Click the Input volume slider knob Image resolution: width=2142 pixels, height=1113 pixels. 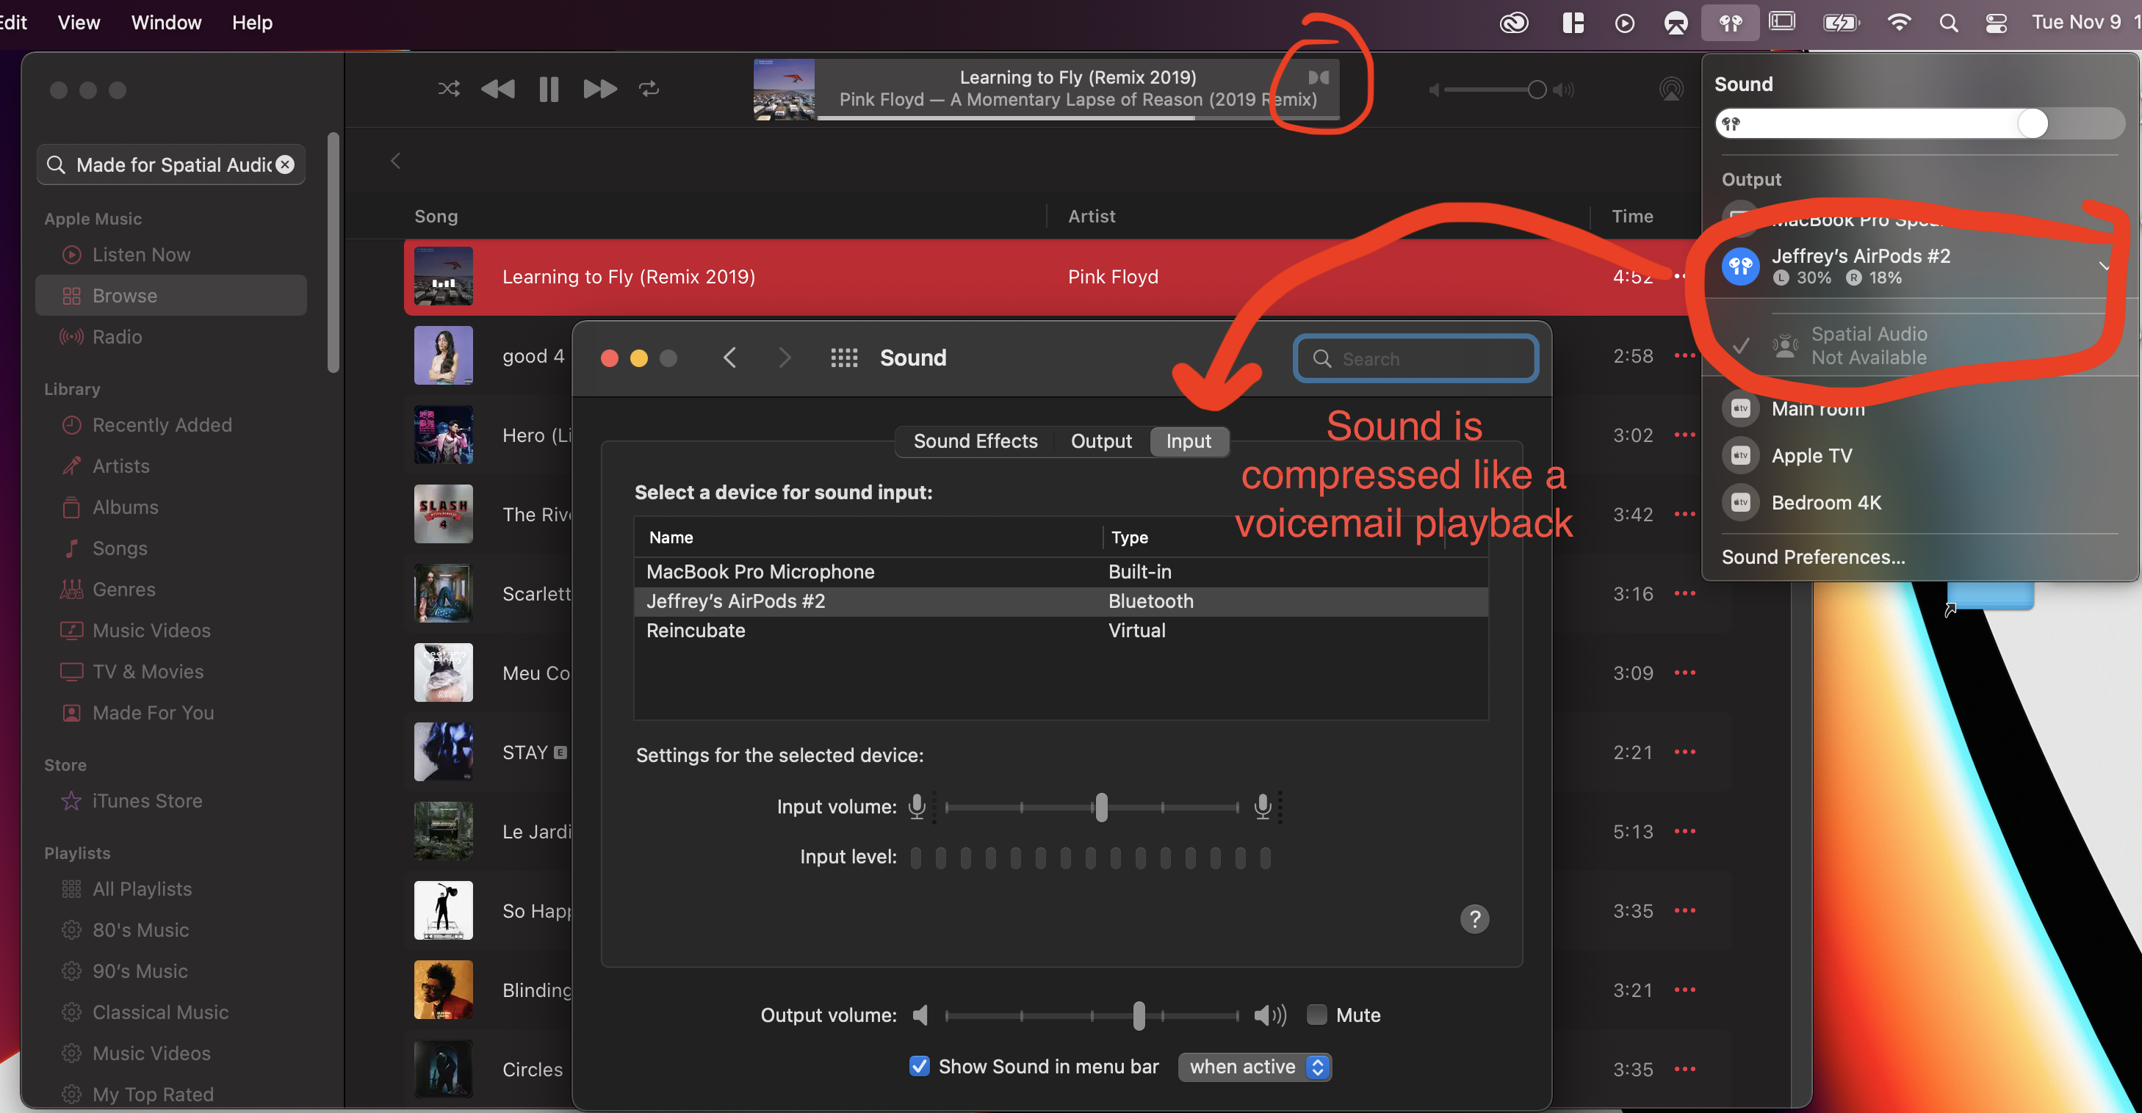click(x=1101, y=807)
